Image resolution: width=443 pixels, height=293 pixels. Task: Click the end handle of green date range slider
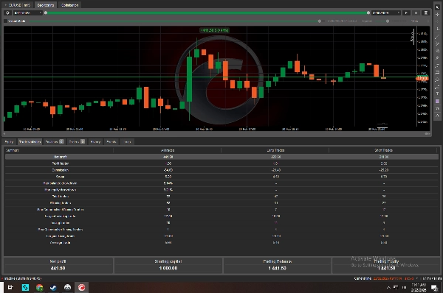coord(368,13)
